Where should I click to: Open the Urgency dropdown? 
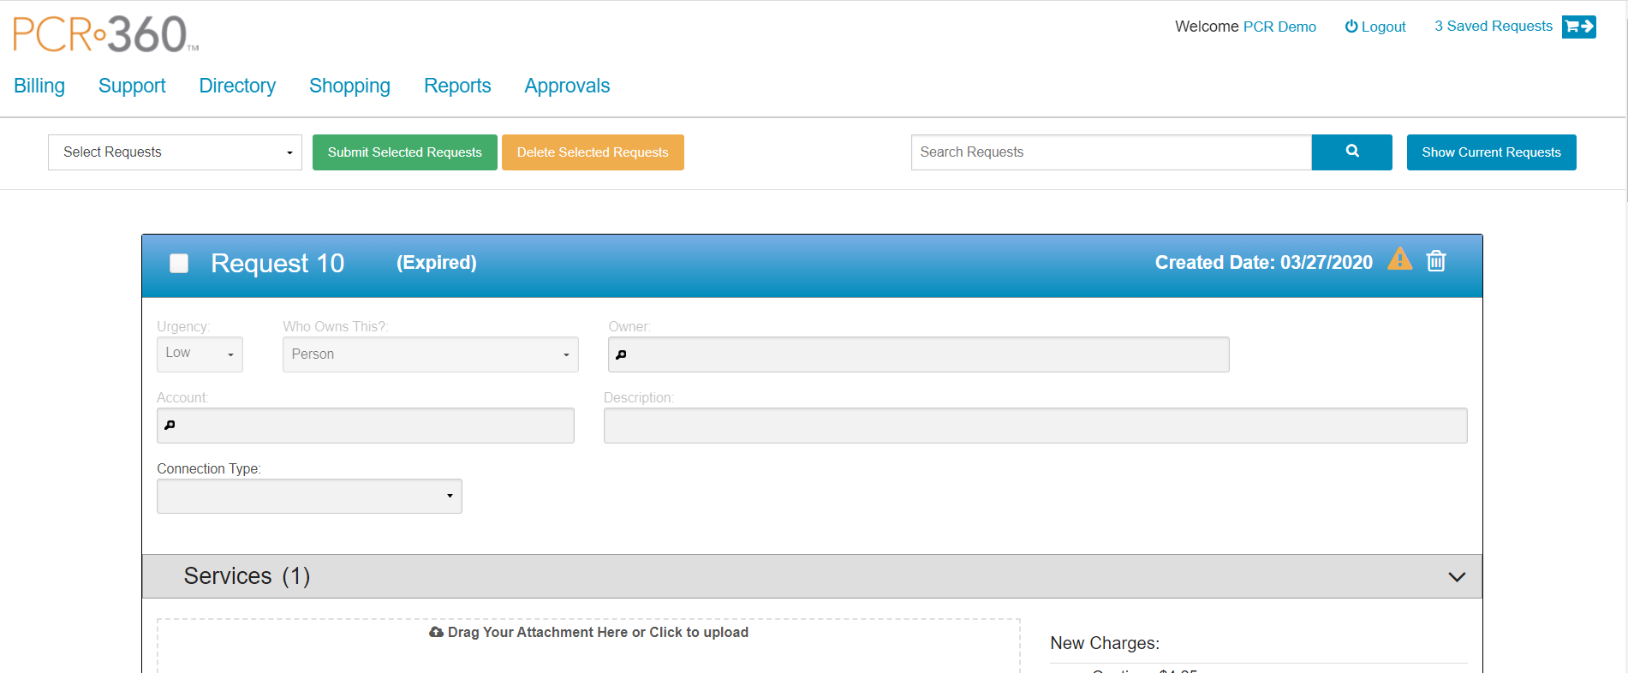[200, 354]
